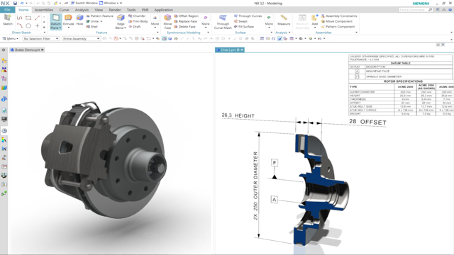Click the Add component icon
This screenshot has height=255, width=454.
click(315, 18)
